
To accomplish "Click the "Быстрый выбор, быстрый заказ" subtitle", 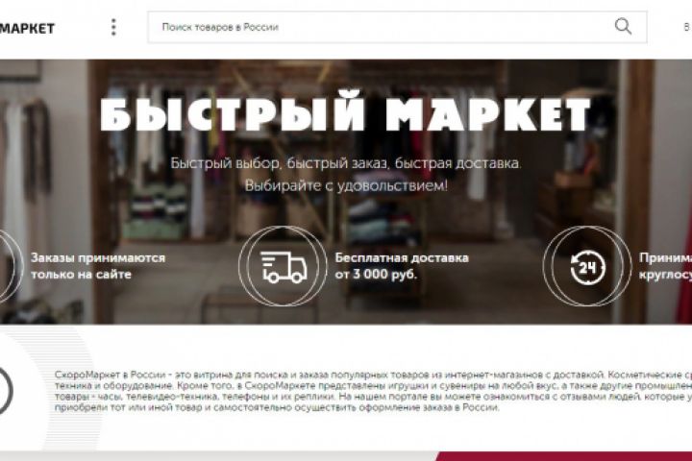I will [x=346, y=163].
